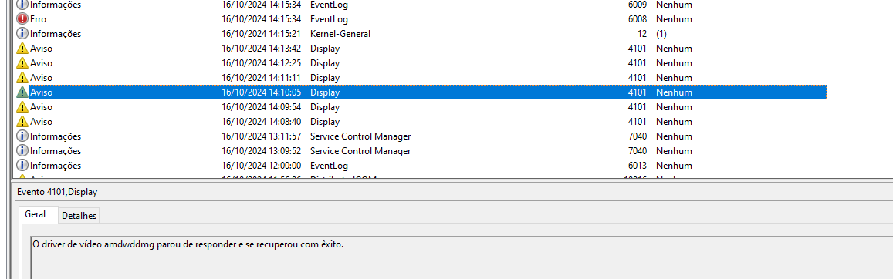893x279 pixels.
Task: Click warning icon of Display event at 14:13:42
Action: 23,49
